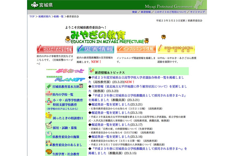The image size is (234, 156).
Task: Click children circle icon beside 小・中・高等学校教育
Action: coord(49,101)
